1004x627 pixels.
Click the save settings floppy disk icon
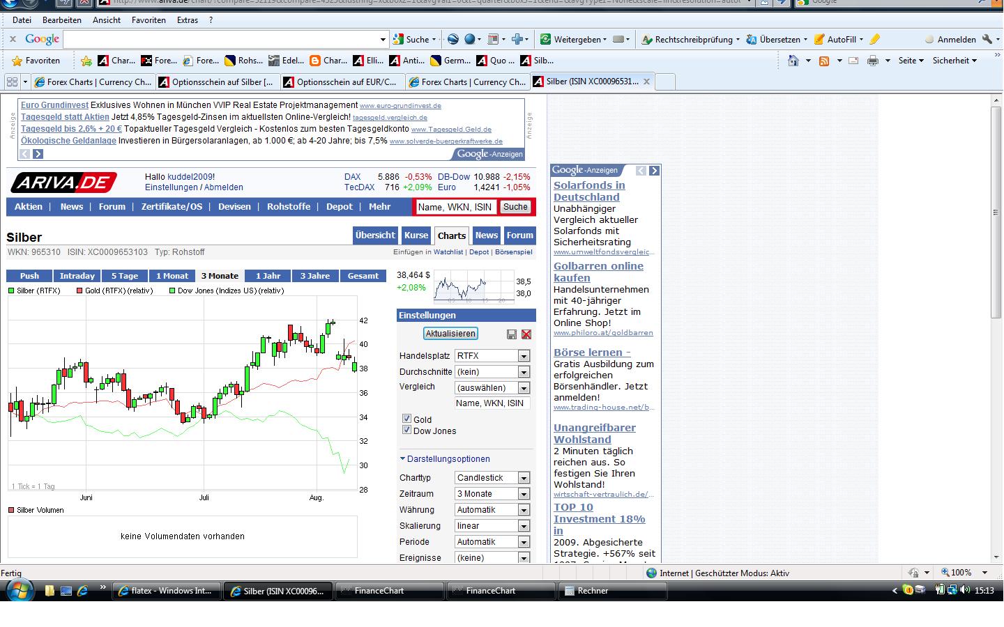512,334
